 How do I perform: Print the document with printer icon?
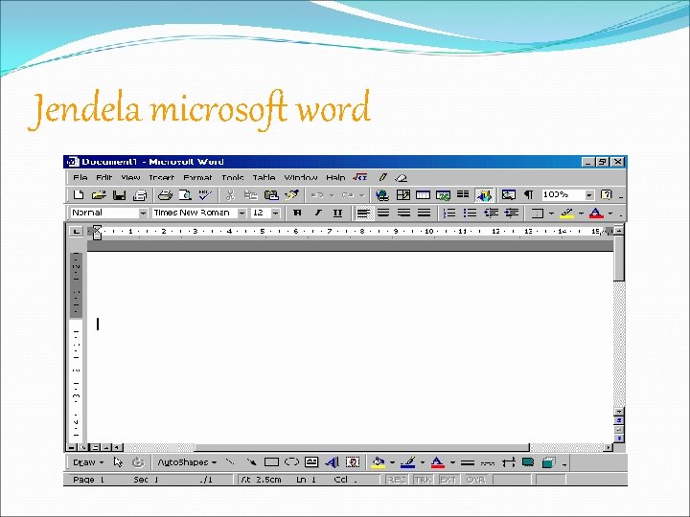[x=165, y=194]
